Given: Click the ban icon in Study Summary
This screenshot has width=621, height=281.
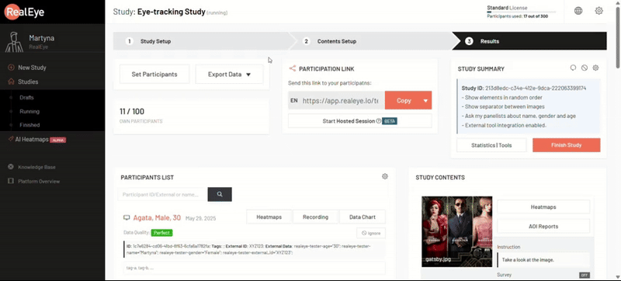Looking at the screenshot, I should click(585, 68).
